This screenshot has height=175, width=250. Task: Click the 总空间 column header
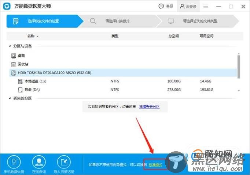(x=174, y=36)
